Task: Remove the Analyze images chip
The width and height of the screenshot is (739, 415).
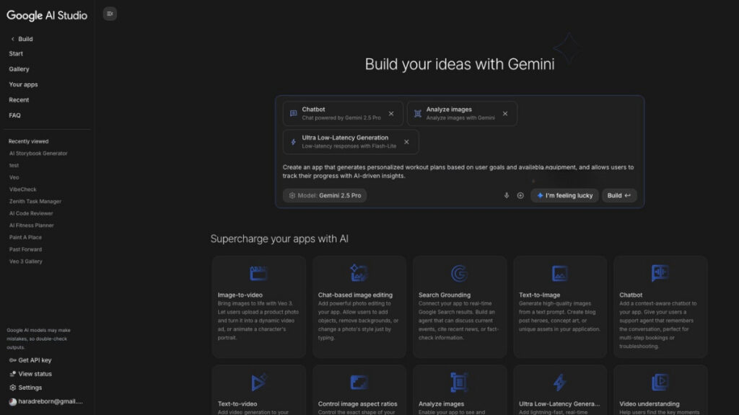Action: click(x=505, y=114)
